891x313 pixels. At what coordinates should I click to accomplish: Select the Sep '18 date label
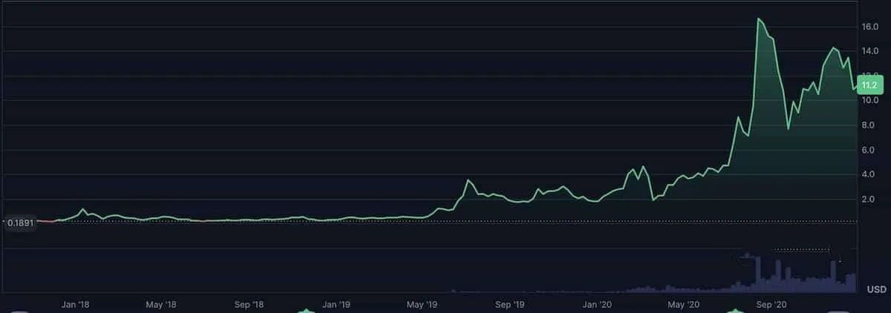(x=249, y=304)
